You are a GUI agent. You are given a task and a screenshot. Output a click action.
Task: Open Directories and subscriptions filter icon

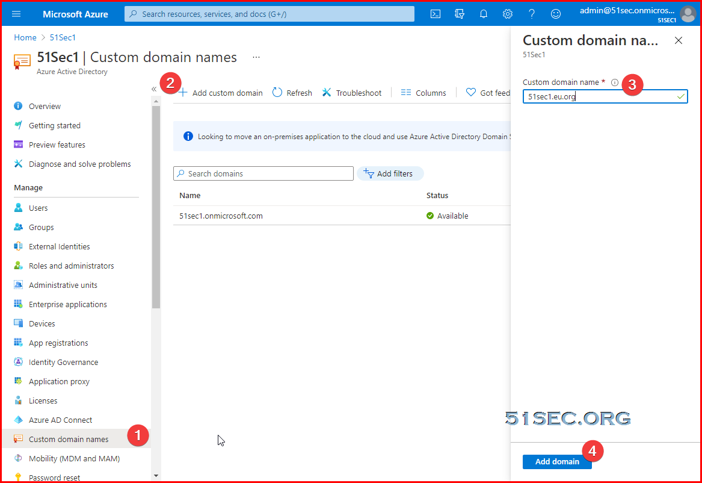click(460, 14)
